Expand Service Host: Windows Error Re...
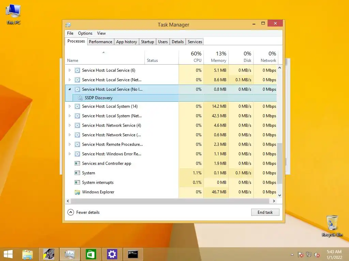349x261 pixels. tap(70, 154)
